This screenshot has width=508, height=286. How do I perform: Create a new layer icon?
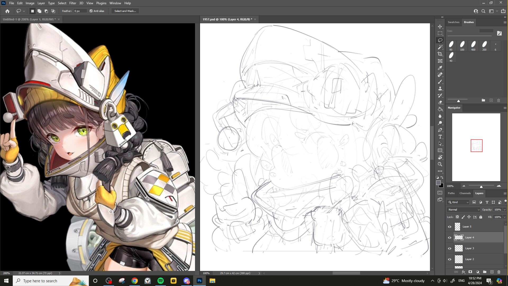tap(492, 272)
